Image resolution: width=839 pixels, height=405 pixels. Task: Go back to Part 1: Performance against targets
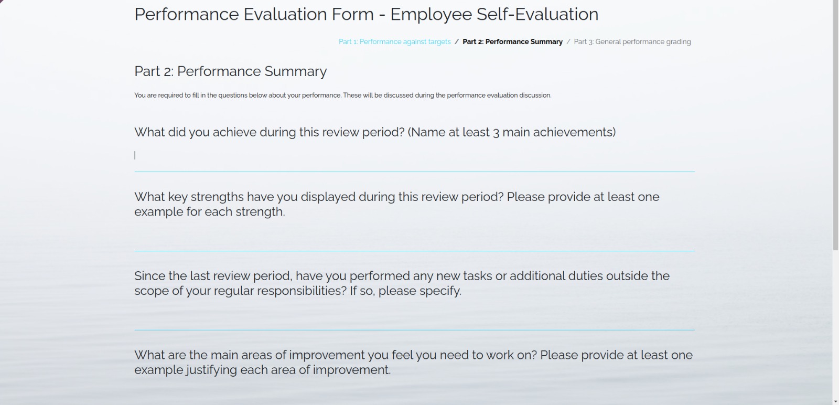pyautogui.click(x=394, y=41)
